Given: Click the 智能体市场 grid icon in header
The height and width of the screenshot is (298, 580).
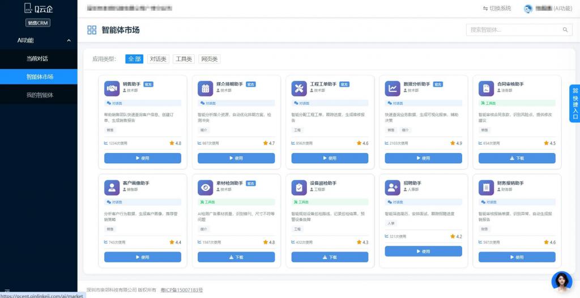Looking at the screenshot, I should point(92,30).
